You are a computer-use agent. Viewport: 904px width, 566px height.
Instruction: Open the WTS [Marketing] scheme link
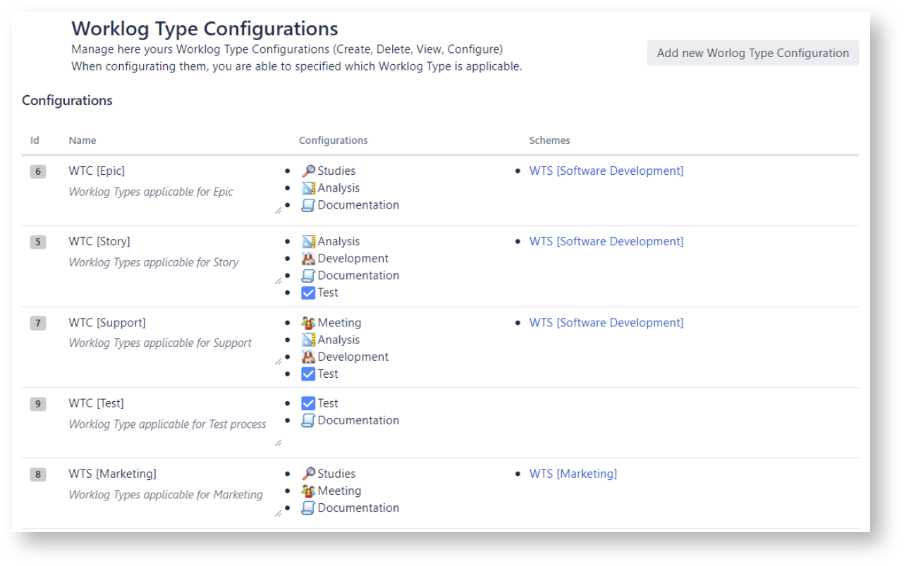573,474
